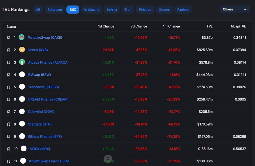Click the Alpaca Finance logo icon
The image size is (255, 166).
[x=22, y=62]
